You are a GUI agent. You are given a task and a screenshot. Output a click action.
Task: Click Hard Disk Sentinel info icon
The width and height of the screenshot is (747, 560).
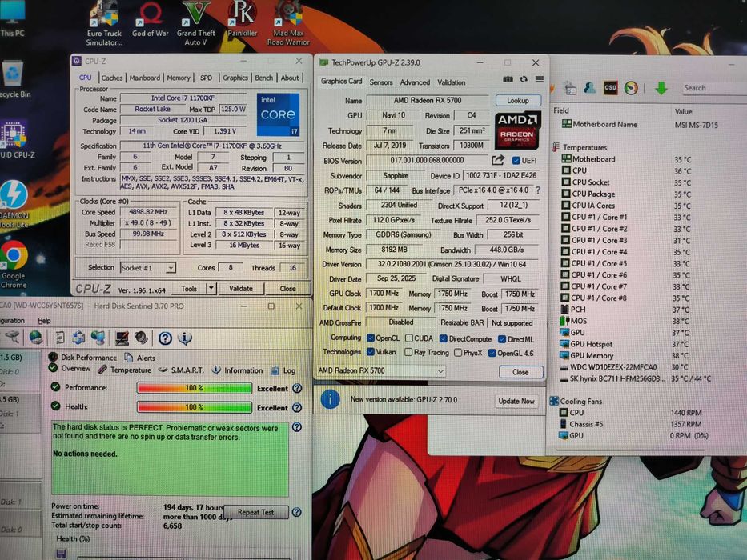(185, 338)
